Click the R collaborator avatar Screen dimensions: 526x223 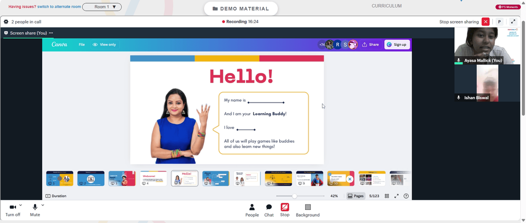click(x=338, y=45)
